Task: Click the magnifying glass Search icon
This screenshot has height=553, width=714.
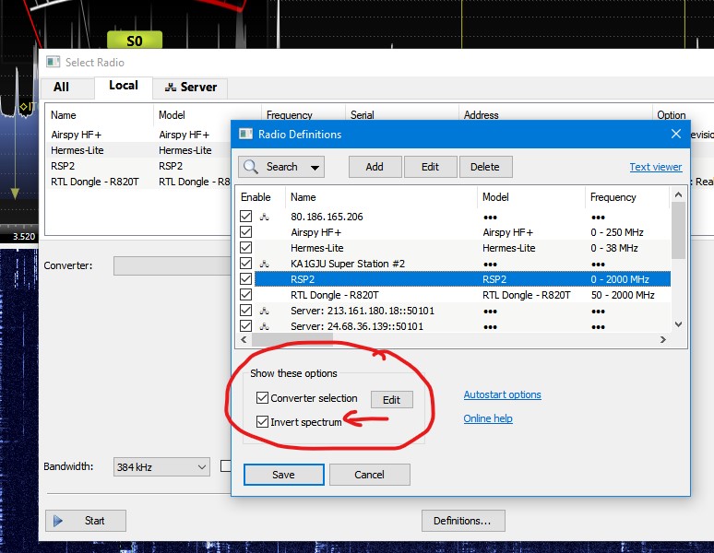Action: tap(252, 167)
